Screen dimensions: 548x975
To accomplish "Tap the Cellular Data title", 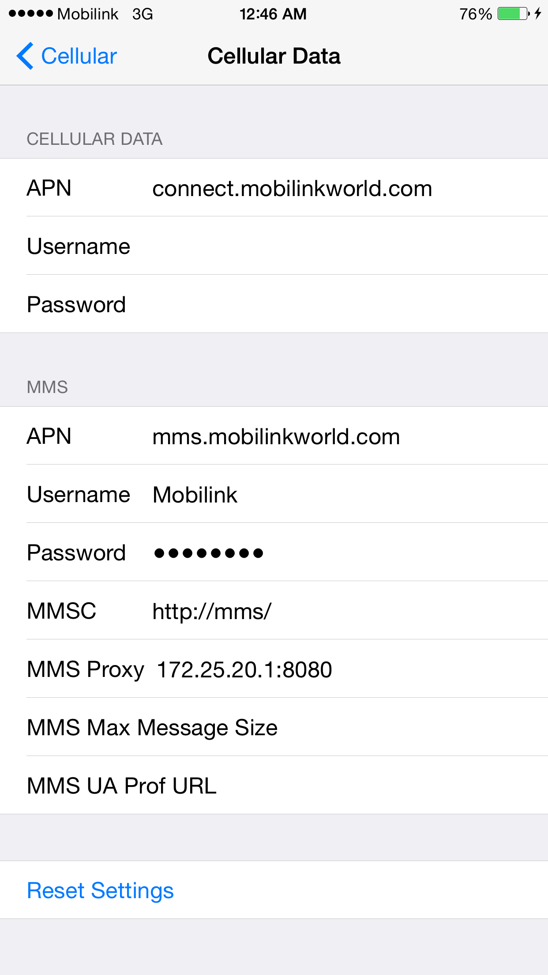I will pos(274,56).
